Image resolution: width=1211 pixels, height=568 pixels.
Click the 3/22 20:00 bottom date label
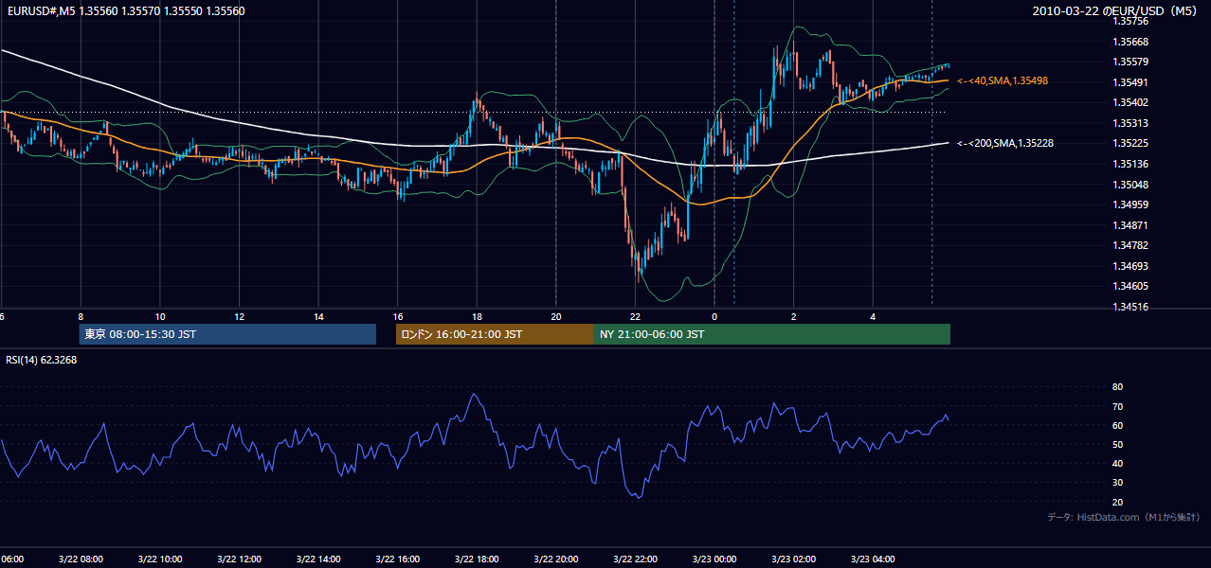click(x=556, y=559)
